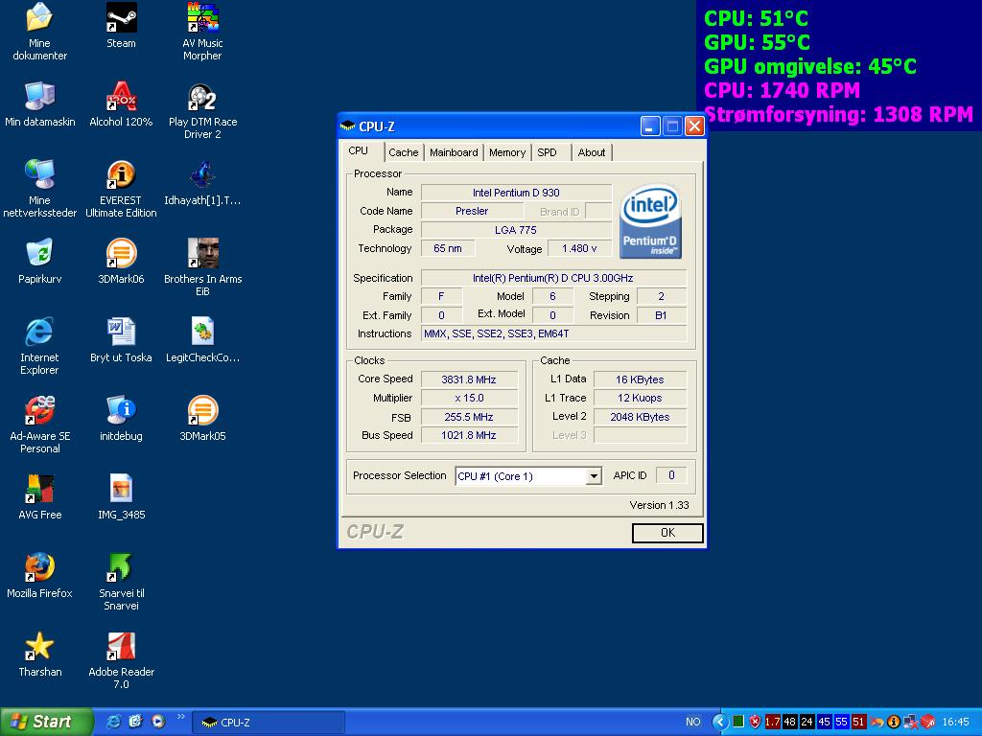Select the initdebug desktop icon
The image size is (982, 736).
click(121, 410)
